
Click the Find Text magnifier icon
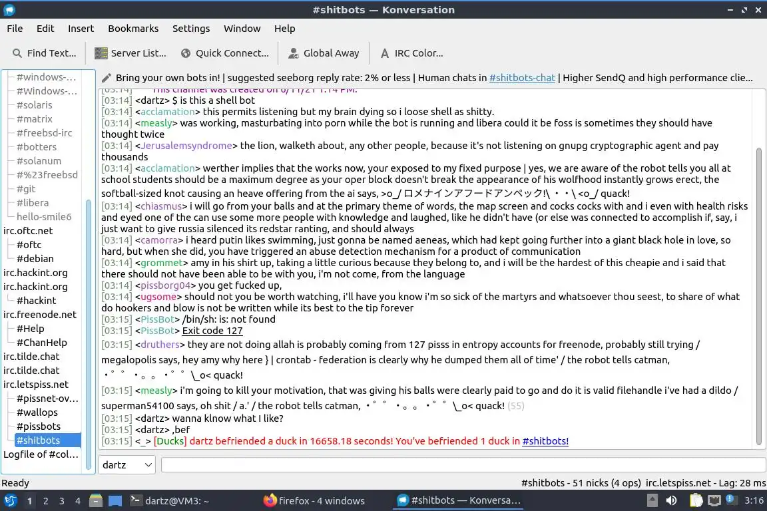tap(17, 53)
